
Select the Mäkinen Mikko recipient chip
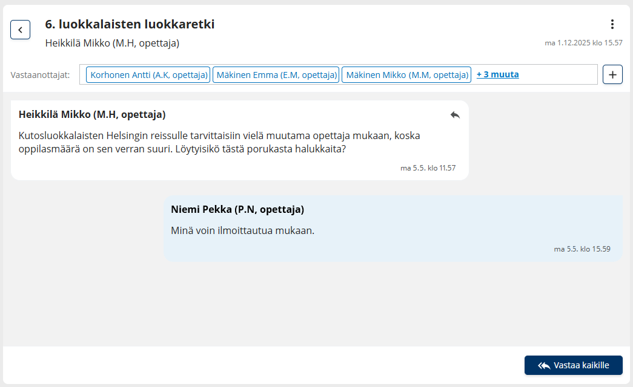406,75
